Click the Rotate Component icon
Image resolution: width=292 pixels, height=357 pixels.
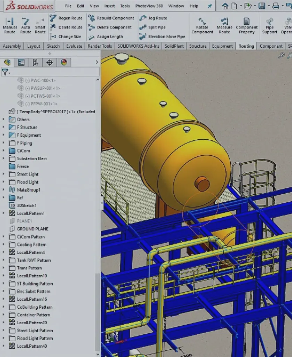[202, 26]
